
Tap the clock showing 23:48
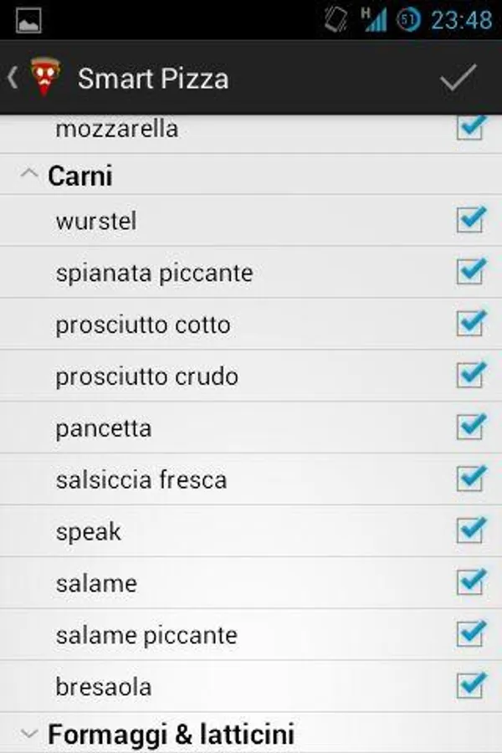(x=461, y=20)
